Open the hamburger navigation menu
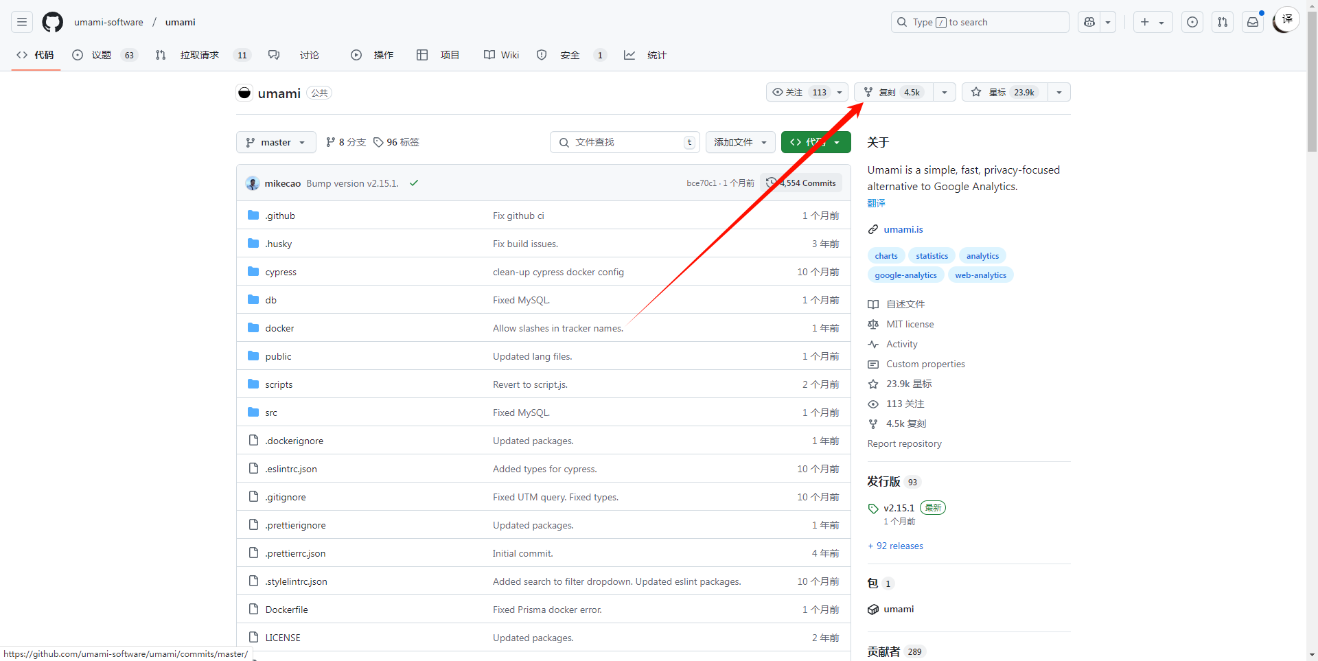The image size is (1318, 661). 22,22
